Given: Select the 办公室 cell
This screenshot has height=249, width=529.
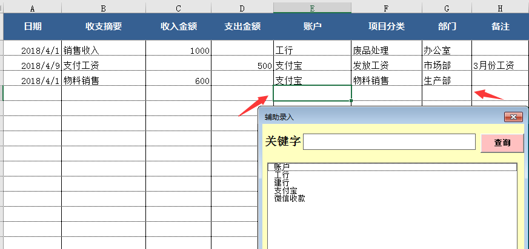Looking at the screenshot, I should coord(447,48).
